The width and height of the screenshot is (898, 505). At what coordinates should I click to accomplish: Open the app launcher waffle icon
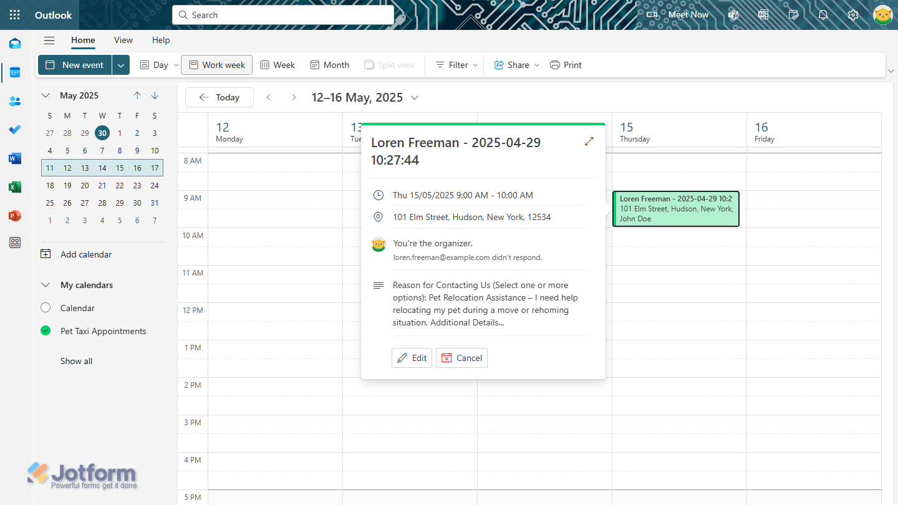[15, 15]
